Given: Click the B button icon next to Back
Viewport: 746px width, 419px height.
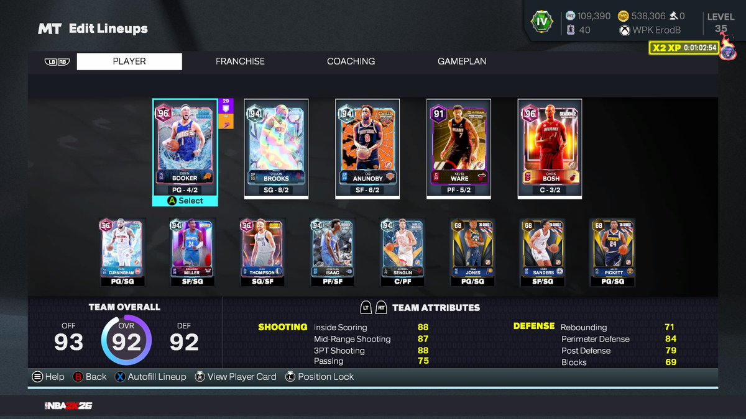Looking at the screenshot, I should coord(78,377).
